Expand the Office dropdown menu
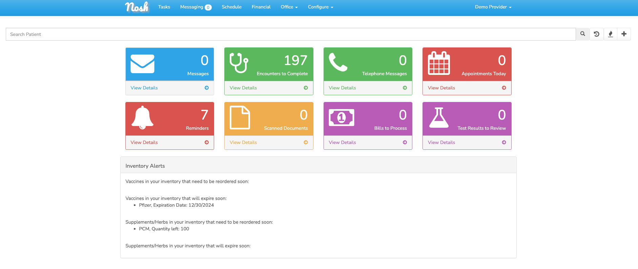The image size is (638, 269). 289,7
